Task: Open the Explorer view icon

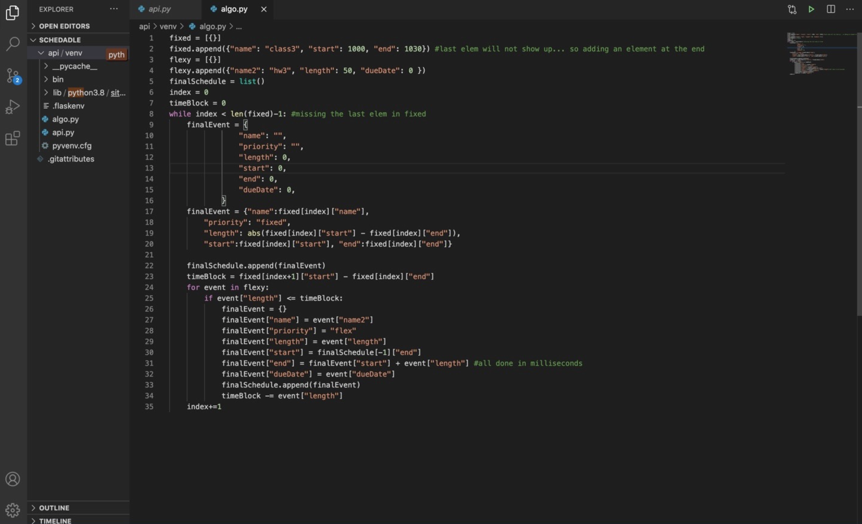Action: pos(12,13)
